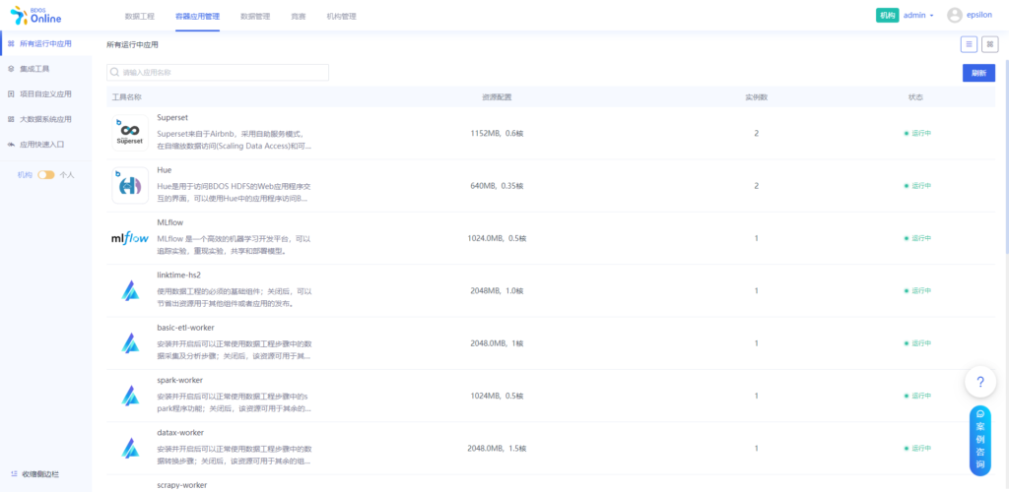
Task: Click the Superset app logo
Action: tap(130, 133)
